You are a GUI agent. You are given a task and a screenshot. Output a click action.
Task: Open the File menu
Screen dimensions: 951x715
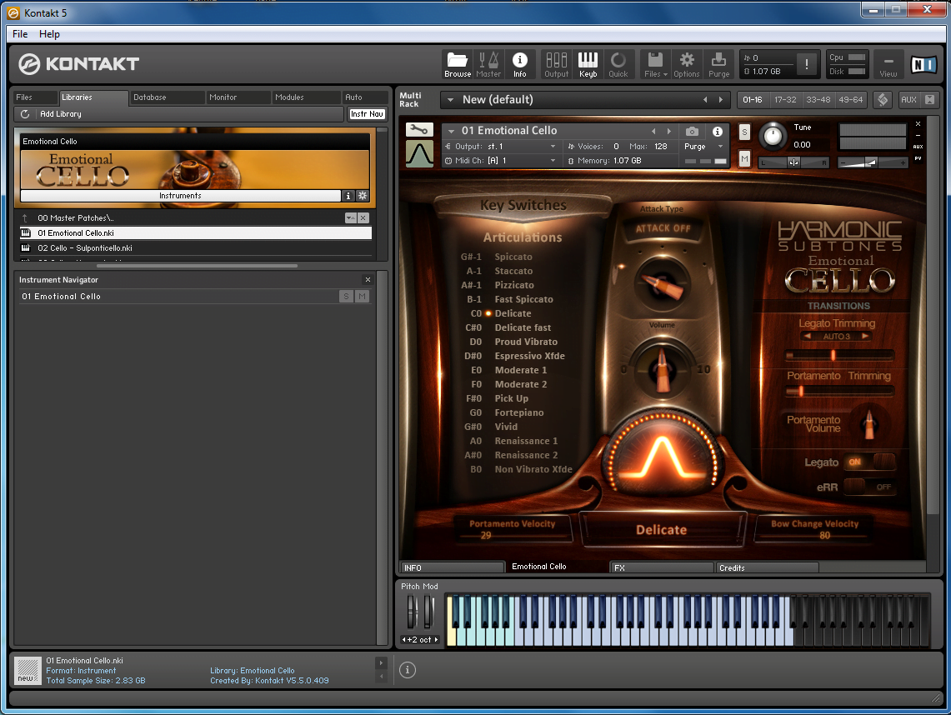point(20,34)
